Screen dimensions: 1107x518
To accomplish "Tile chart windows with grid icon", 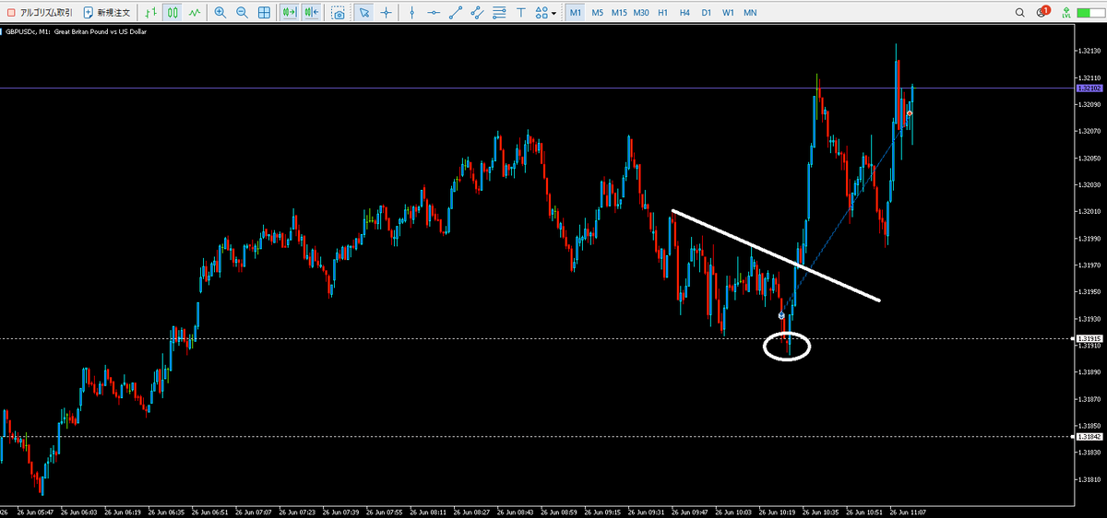I will 264,13.
